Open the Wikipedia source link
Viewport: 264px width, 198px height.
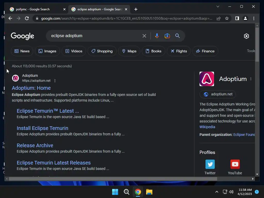pos(207,127)
